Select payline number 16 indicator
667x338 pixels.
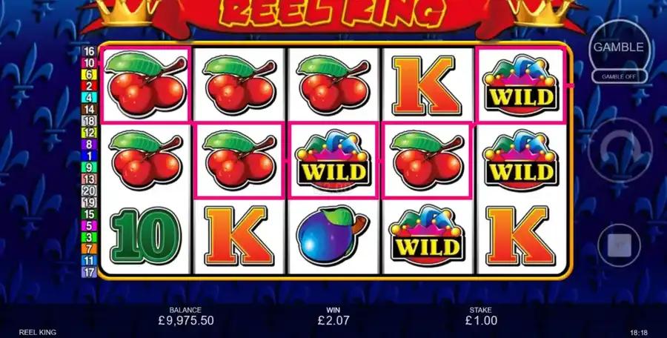coord(90,51)
